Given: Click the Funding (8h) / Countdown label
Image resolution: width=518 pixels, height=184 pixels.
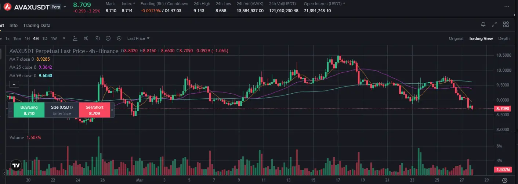Looking at the screenshot, I should pos(164,4).
